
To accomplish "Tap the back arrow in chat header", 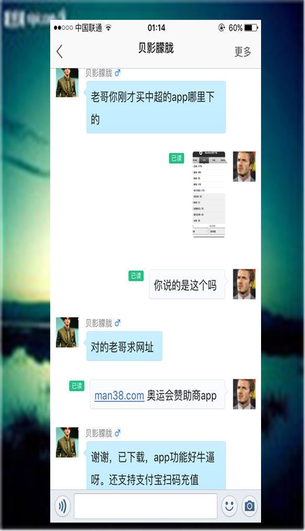I will point(60,51).
